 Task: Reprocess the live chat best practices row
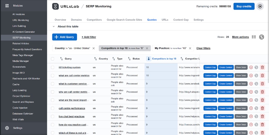[x=256, y=117]
